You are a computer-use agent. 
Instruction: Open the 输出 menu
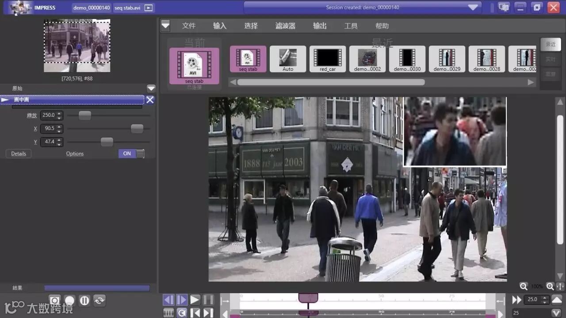[x=320, y=26]
